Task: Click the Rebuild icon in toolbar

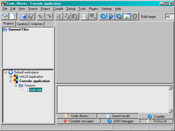Action: tap(127, 16)
